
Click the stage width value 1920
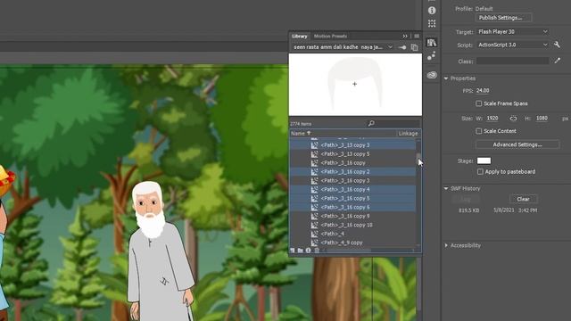click(492, 119)
